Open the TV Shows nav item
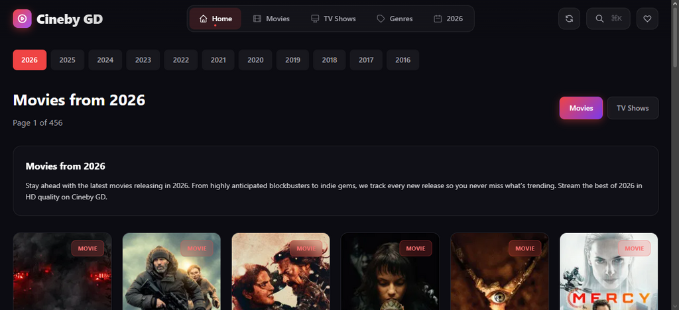The image size is (679, 310). pyautogui.click(x=334, y=19)
